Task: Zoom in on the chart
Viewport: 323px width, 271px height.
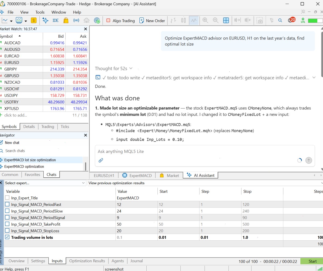Action: click(x=205, y=20)
